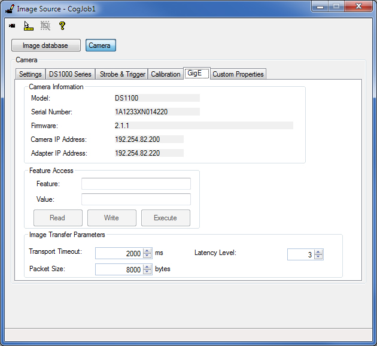Click the Image database button
377x346 pixels.
coord(46,45)
